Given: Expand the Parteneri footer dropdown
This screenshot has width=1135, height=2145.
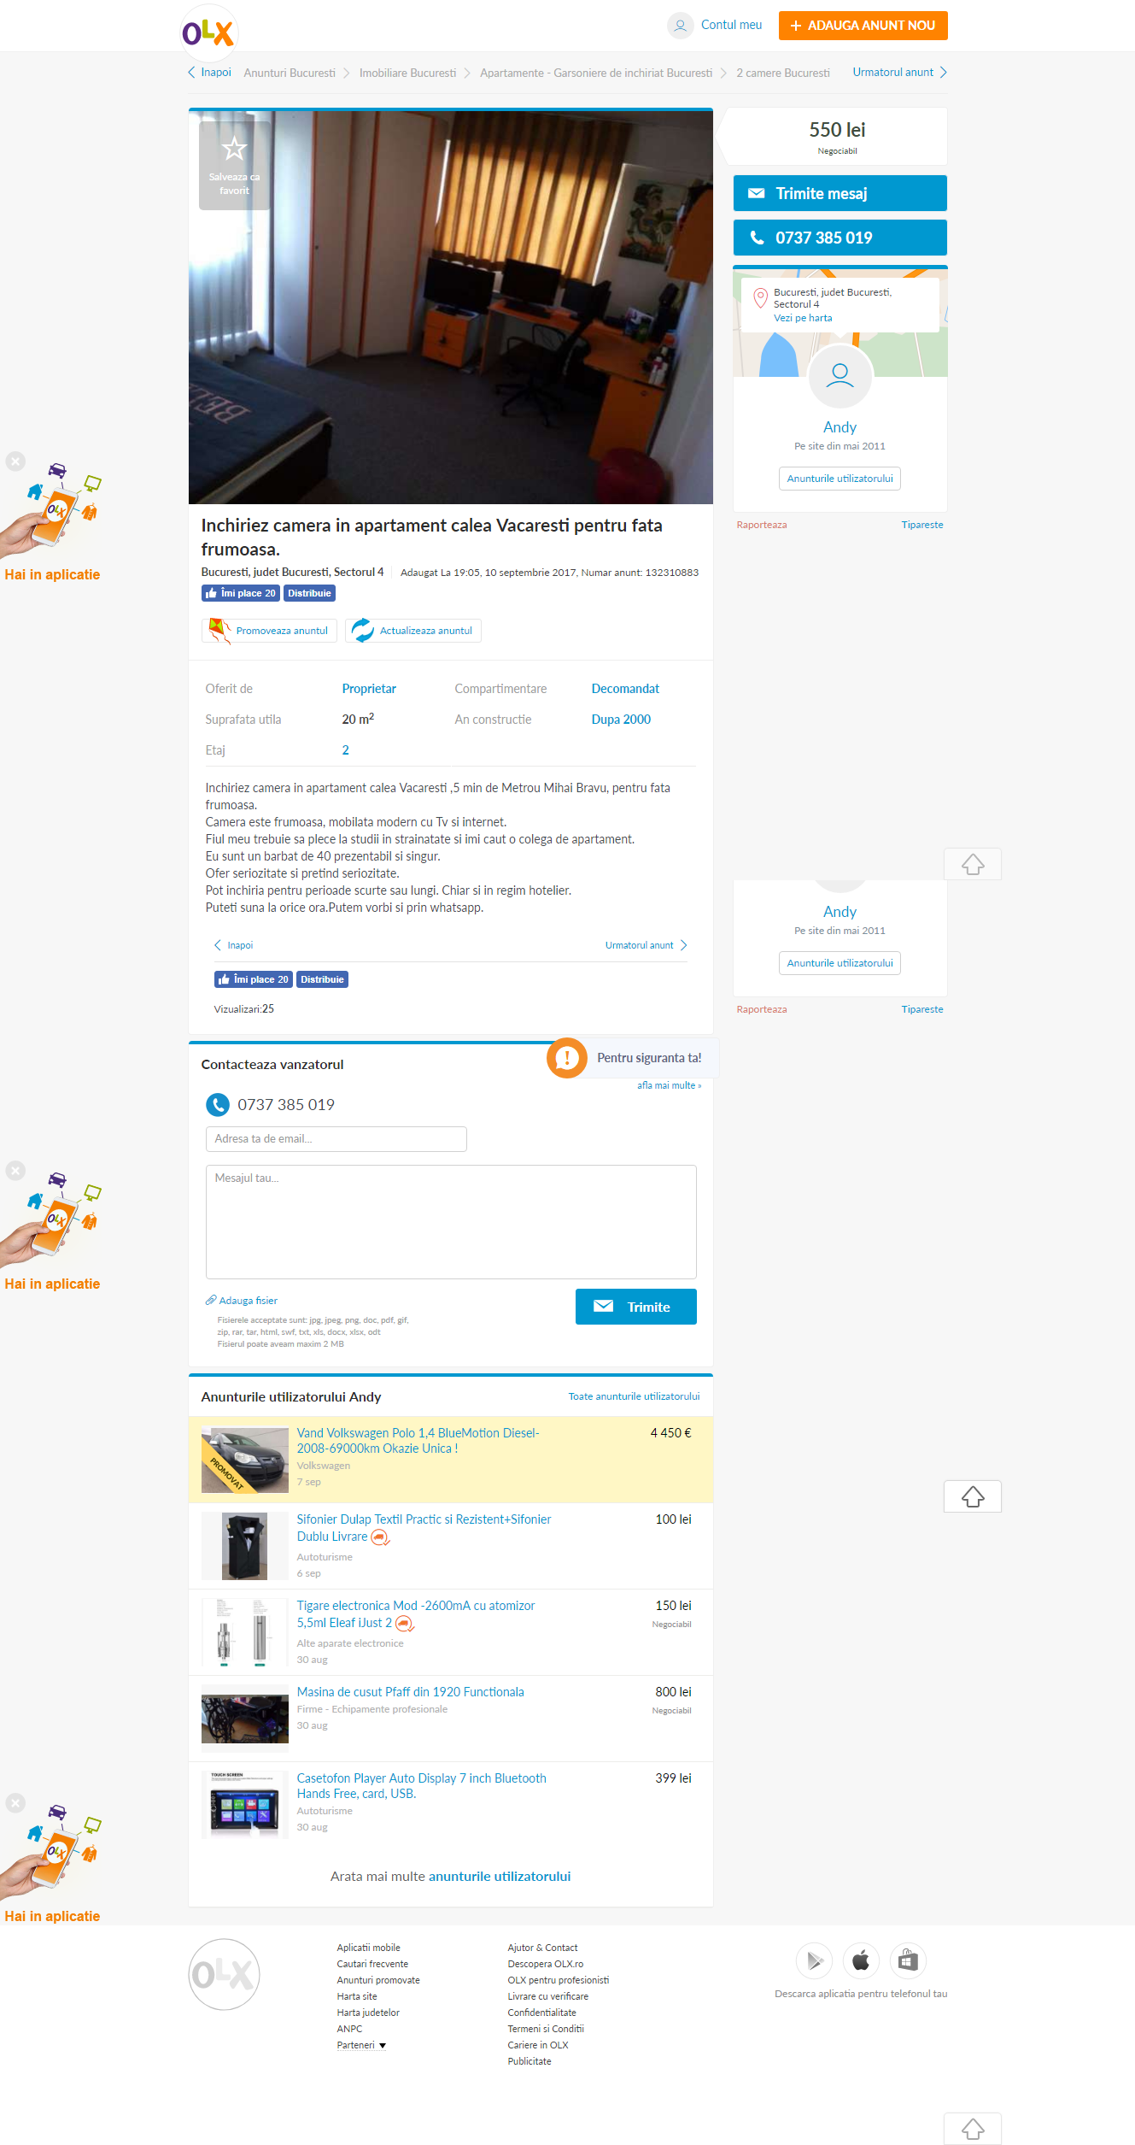Looking at the screenshot, I should [361, 2045].
